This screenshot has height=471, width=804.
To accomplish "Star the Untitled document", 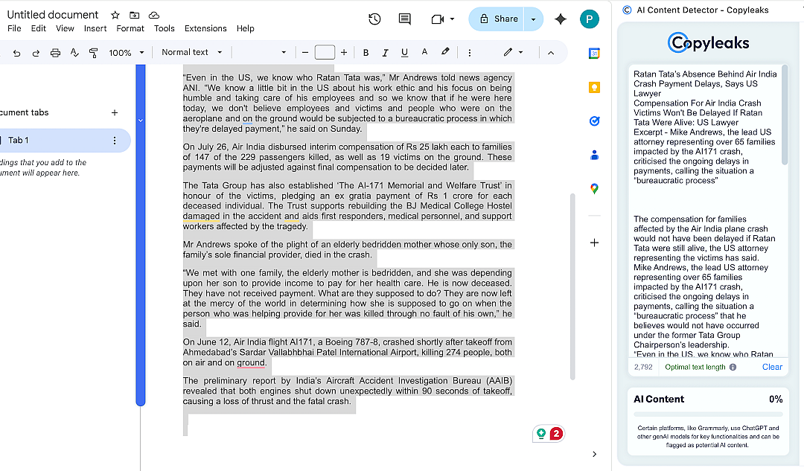I will [x=115, y=15].
